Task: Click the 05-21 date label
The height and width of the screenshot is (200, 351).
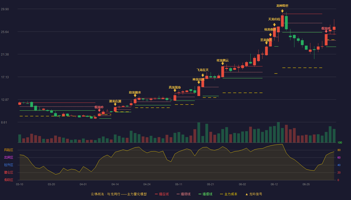Action: tap(211, 184)
